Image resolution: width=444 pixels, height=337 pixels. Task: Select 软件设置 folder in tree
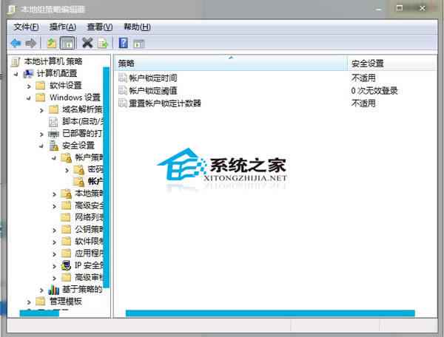(x=65, y=86)
